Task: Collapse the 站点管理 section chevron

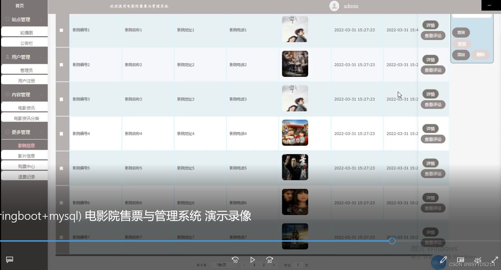Action: click(x=41, y=20)
